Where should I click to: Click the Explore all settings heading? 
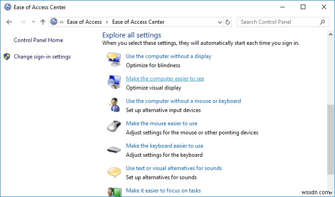(131, 35)
